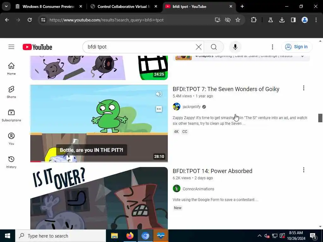
Task: Visit ConnorAnimations channel name
Action: [198, 189]
